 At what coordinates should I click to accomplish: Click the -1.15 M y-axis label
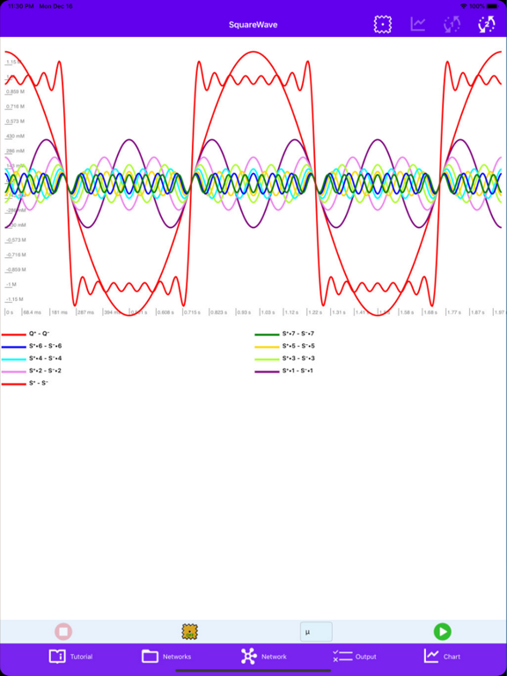tap(14, 299)
